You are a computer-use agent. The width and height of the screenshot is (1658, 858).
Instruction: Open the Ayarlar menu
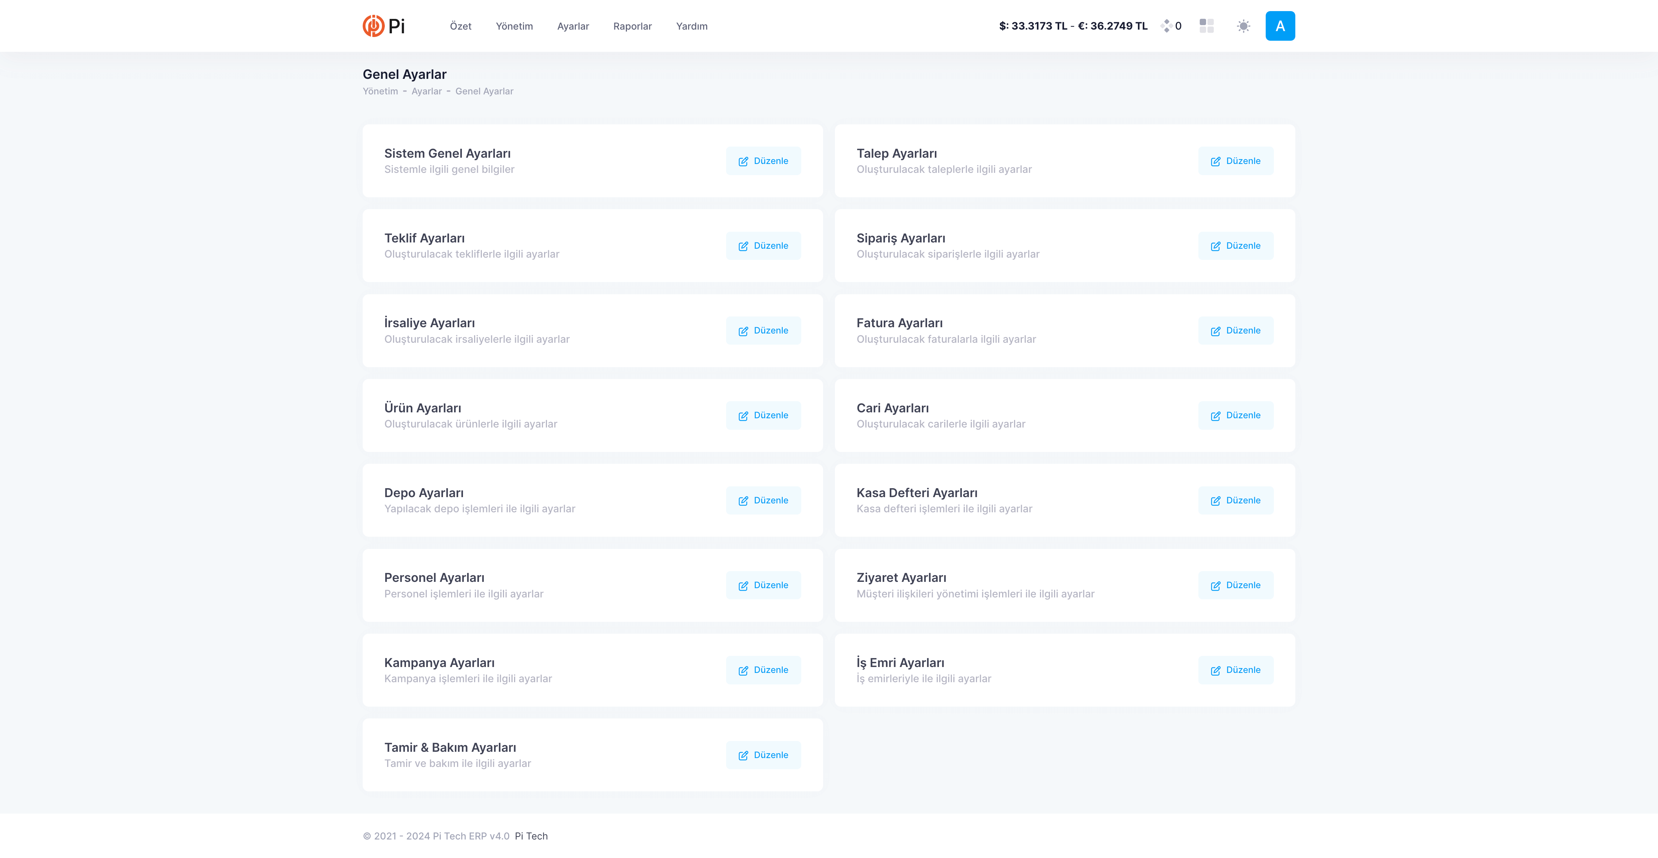(x=573, y=26)
